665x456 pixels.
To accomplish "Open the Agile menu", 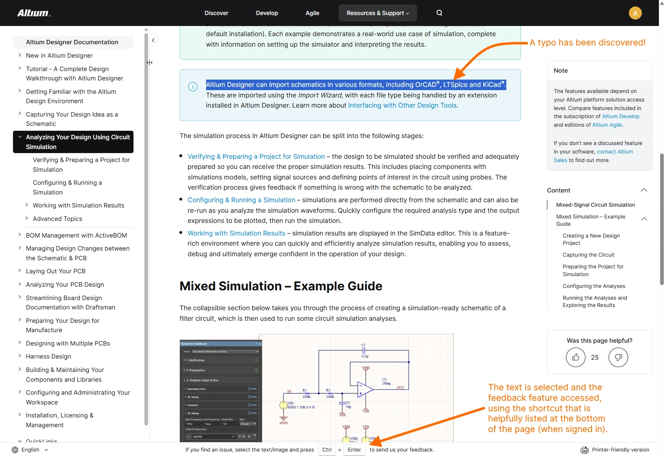I will click(312, 13).
